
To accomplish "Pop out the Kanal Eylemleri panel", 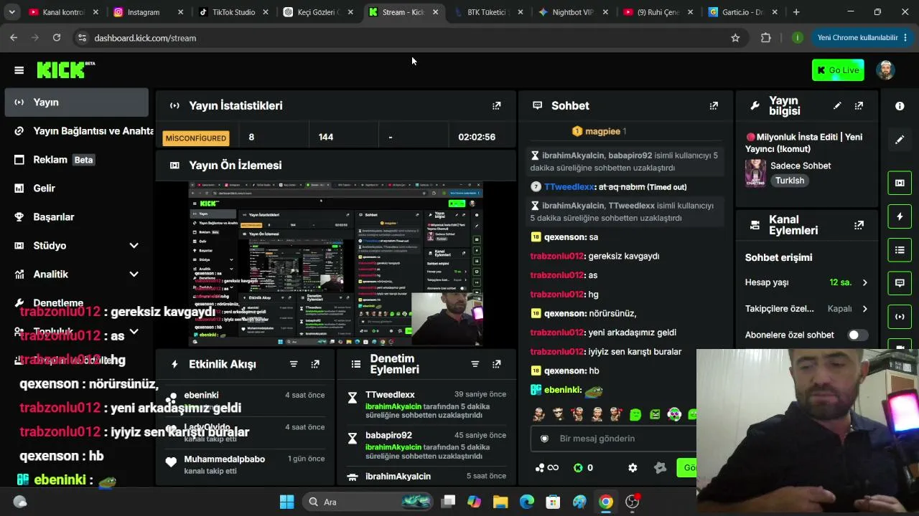I will click(859, 225).
